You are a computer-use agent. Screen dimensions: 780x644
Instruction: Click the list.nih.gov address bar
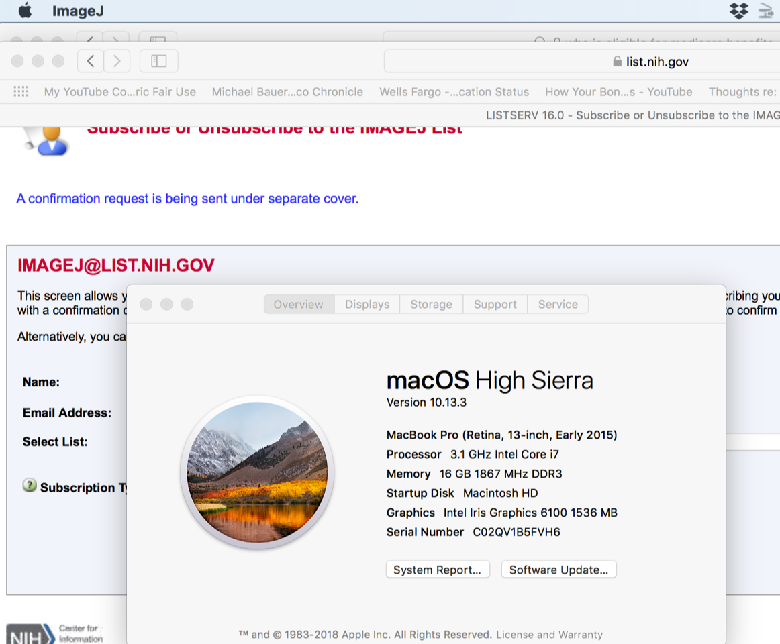pyautogui.click(x=581, y=62)
